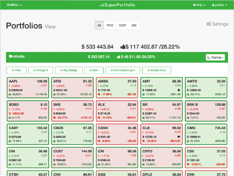This screenshot has height=176, width=234.
Task: Open the DVN ticker name
Action: coord(191,174)
